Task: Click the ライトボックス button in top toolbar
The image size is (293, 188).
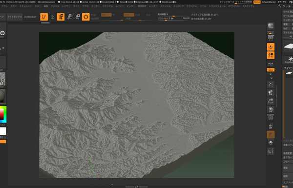Action: click(15, 17)
